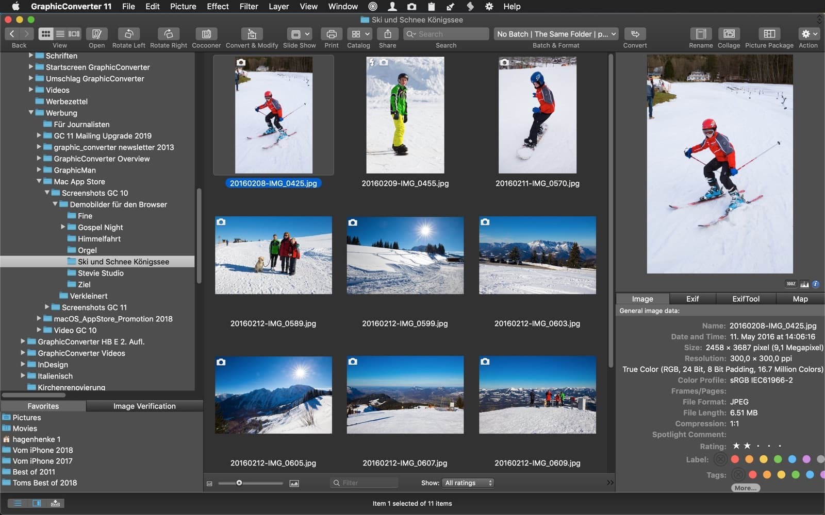Expand the Gospel Night folder
825x515 pixels.
(x=63, y=227)
